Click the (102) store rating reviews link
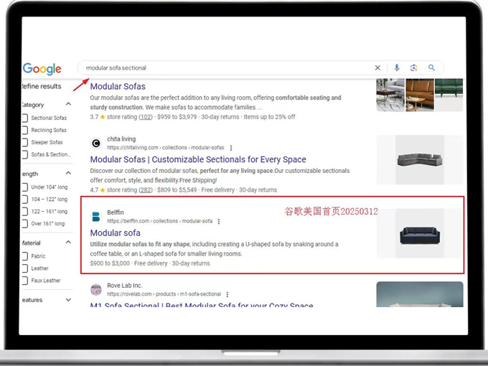 click(146, 117)
